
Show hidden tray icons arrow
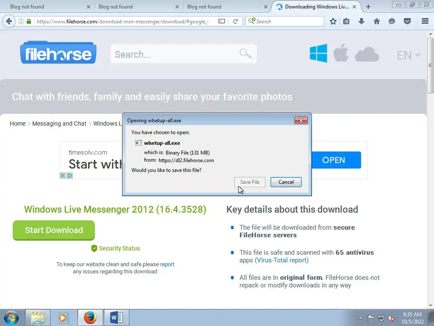(360, 318)
